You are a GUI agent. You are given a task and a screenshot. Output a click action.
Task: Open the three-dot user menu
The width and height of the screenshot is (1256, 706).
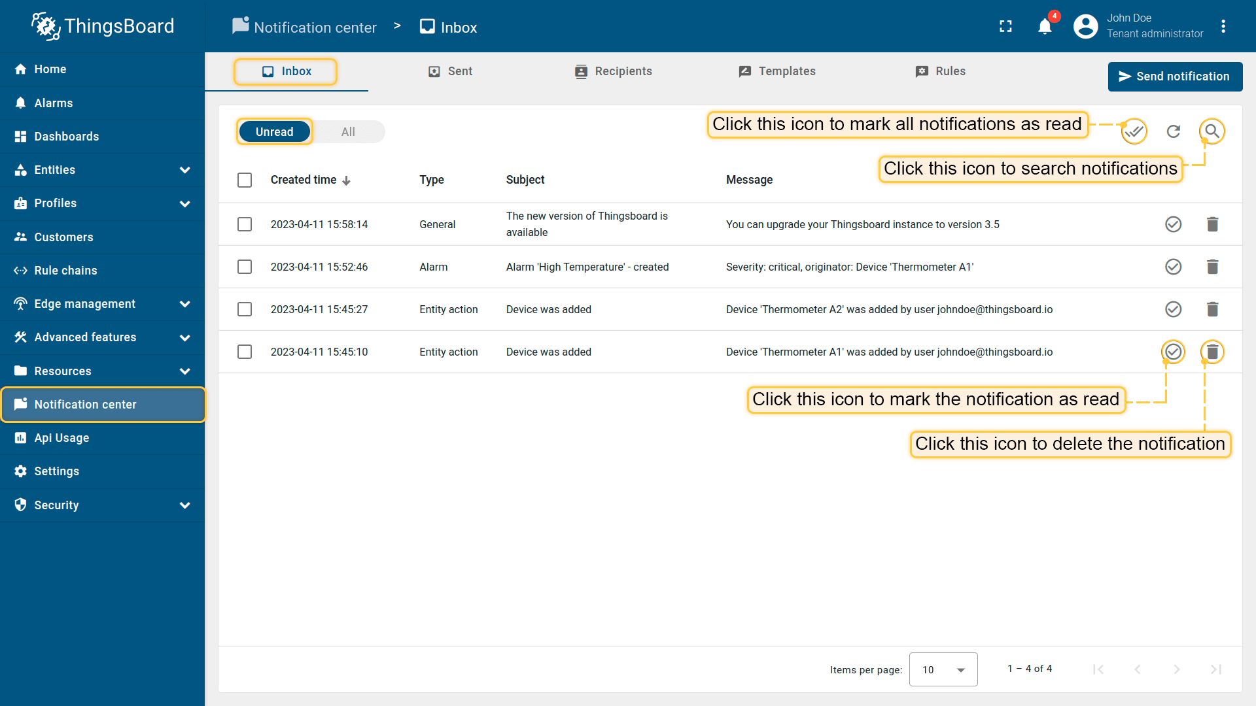[x=1223, y=27]
